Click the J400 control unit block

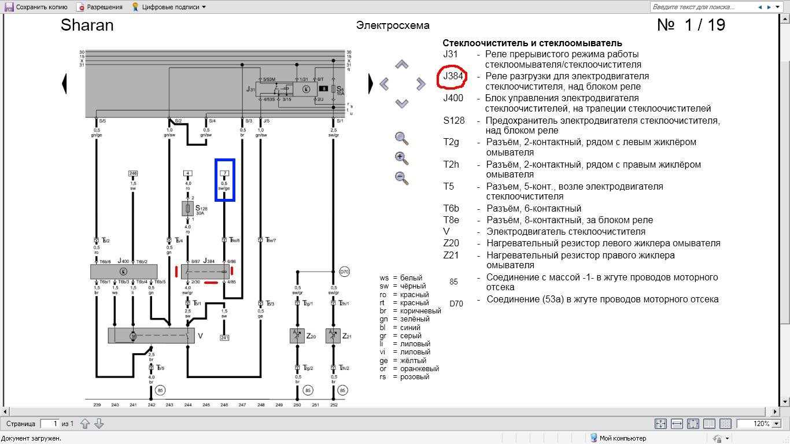pos(124,272)
